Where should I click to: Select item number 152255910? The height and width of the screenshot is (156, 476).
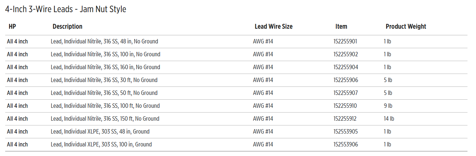[x=345, y=106]
